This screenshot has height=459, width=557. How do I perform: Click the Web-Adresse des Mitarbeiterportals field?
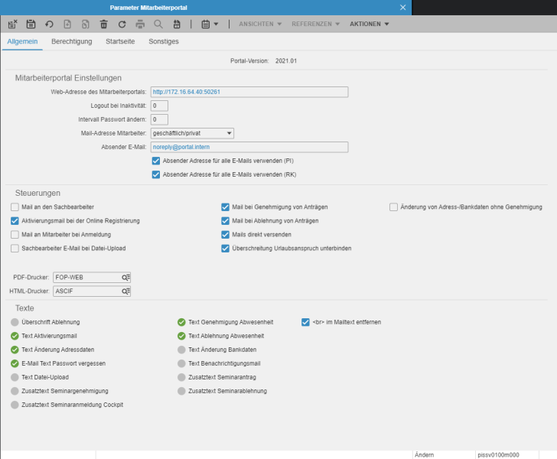(249, 92)
